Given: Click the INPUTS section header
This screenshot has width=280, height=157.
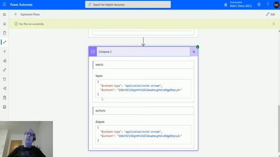Looking at the screenshot, I should (143, 65).
